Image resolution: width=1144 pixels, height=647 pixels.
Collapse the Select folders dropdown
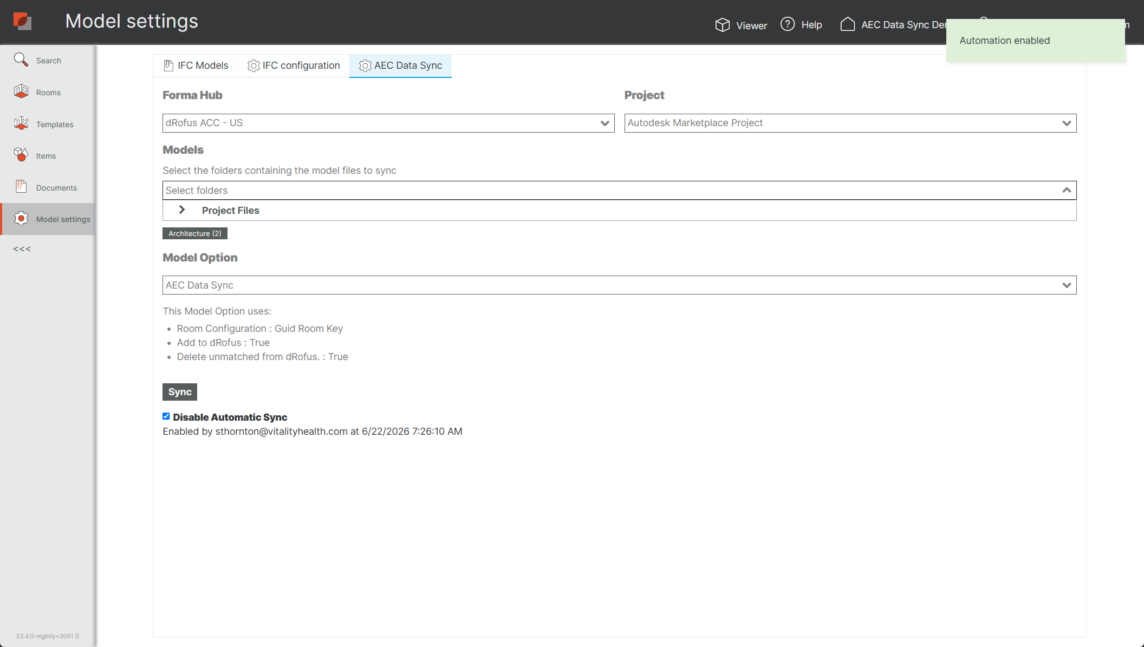(1067, 190)
